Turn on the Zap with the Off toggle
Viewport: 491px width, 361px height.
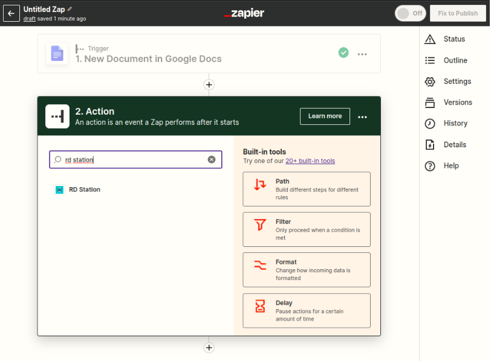pyautogui.click(x=410, y=13)
